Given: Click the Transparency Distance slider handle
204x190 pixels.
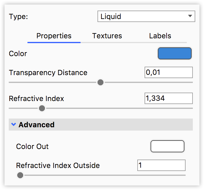Looking at the screenshot, I should pos(101,82).
